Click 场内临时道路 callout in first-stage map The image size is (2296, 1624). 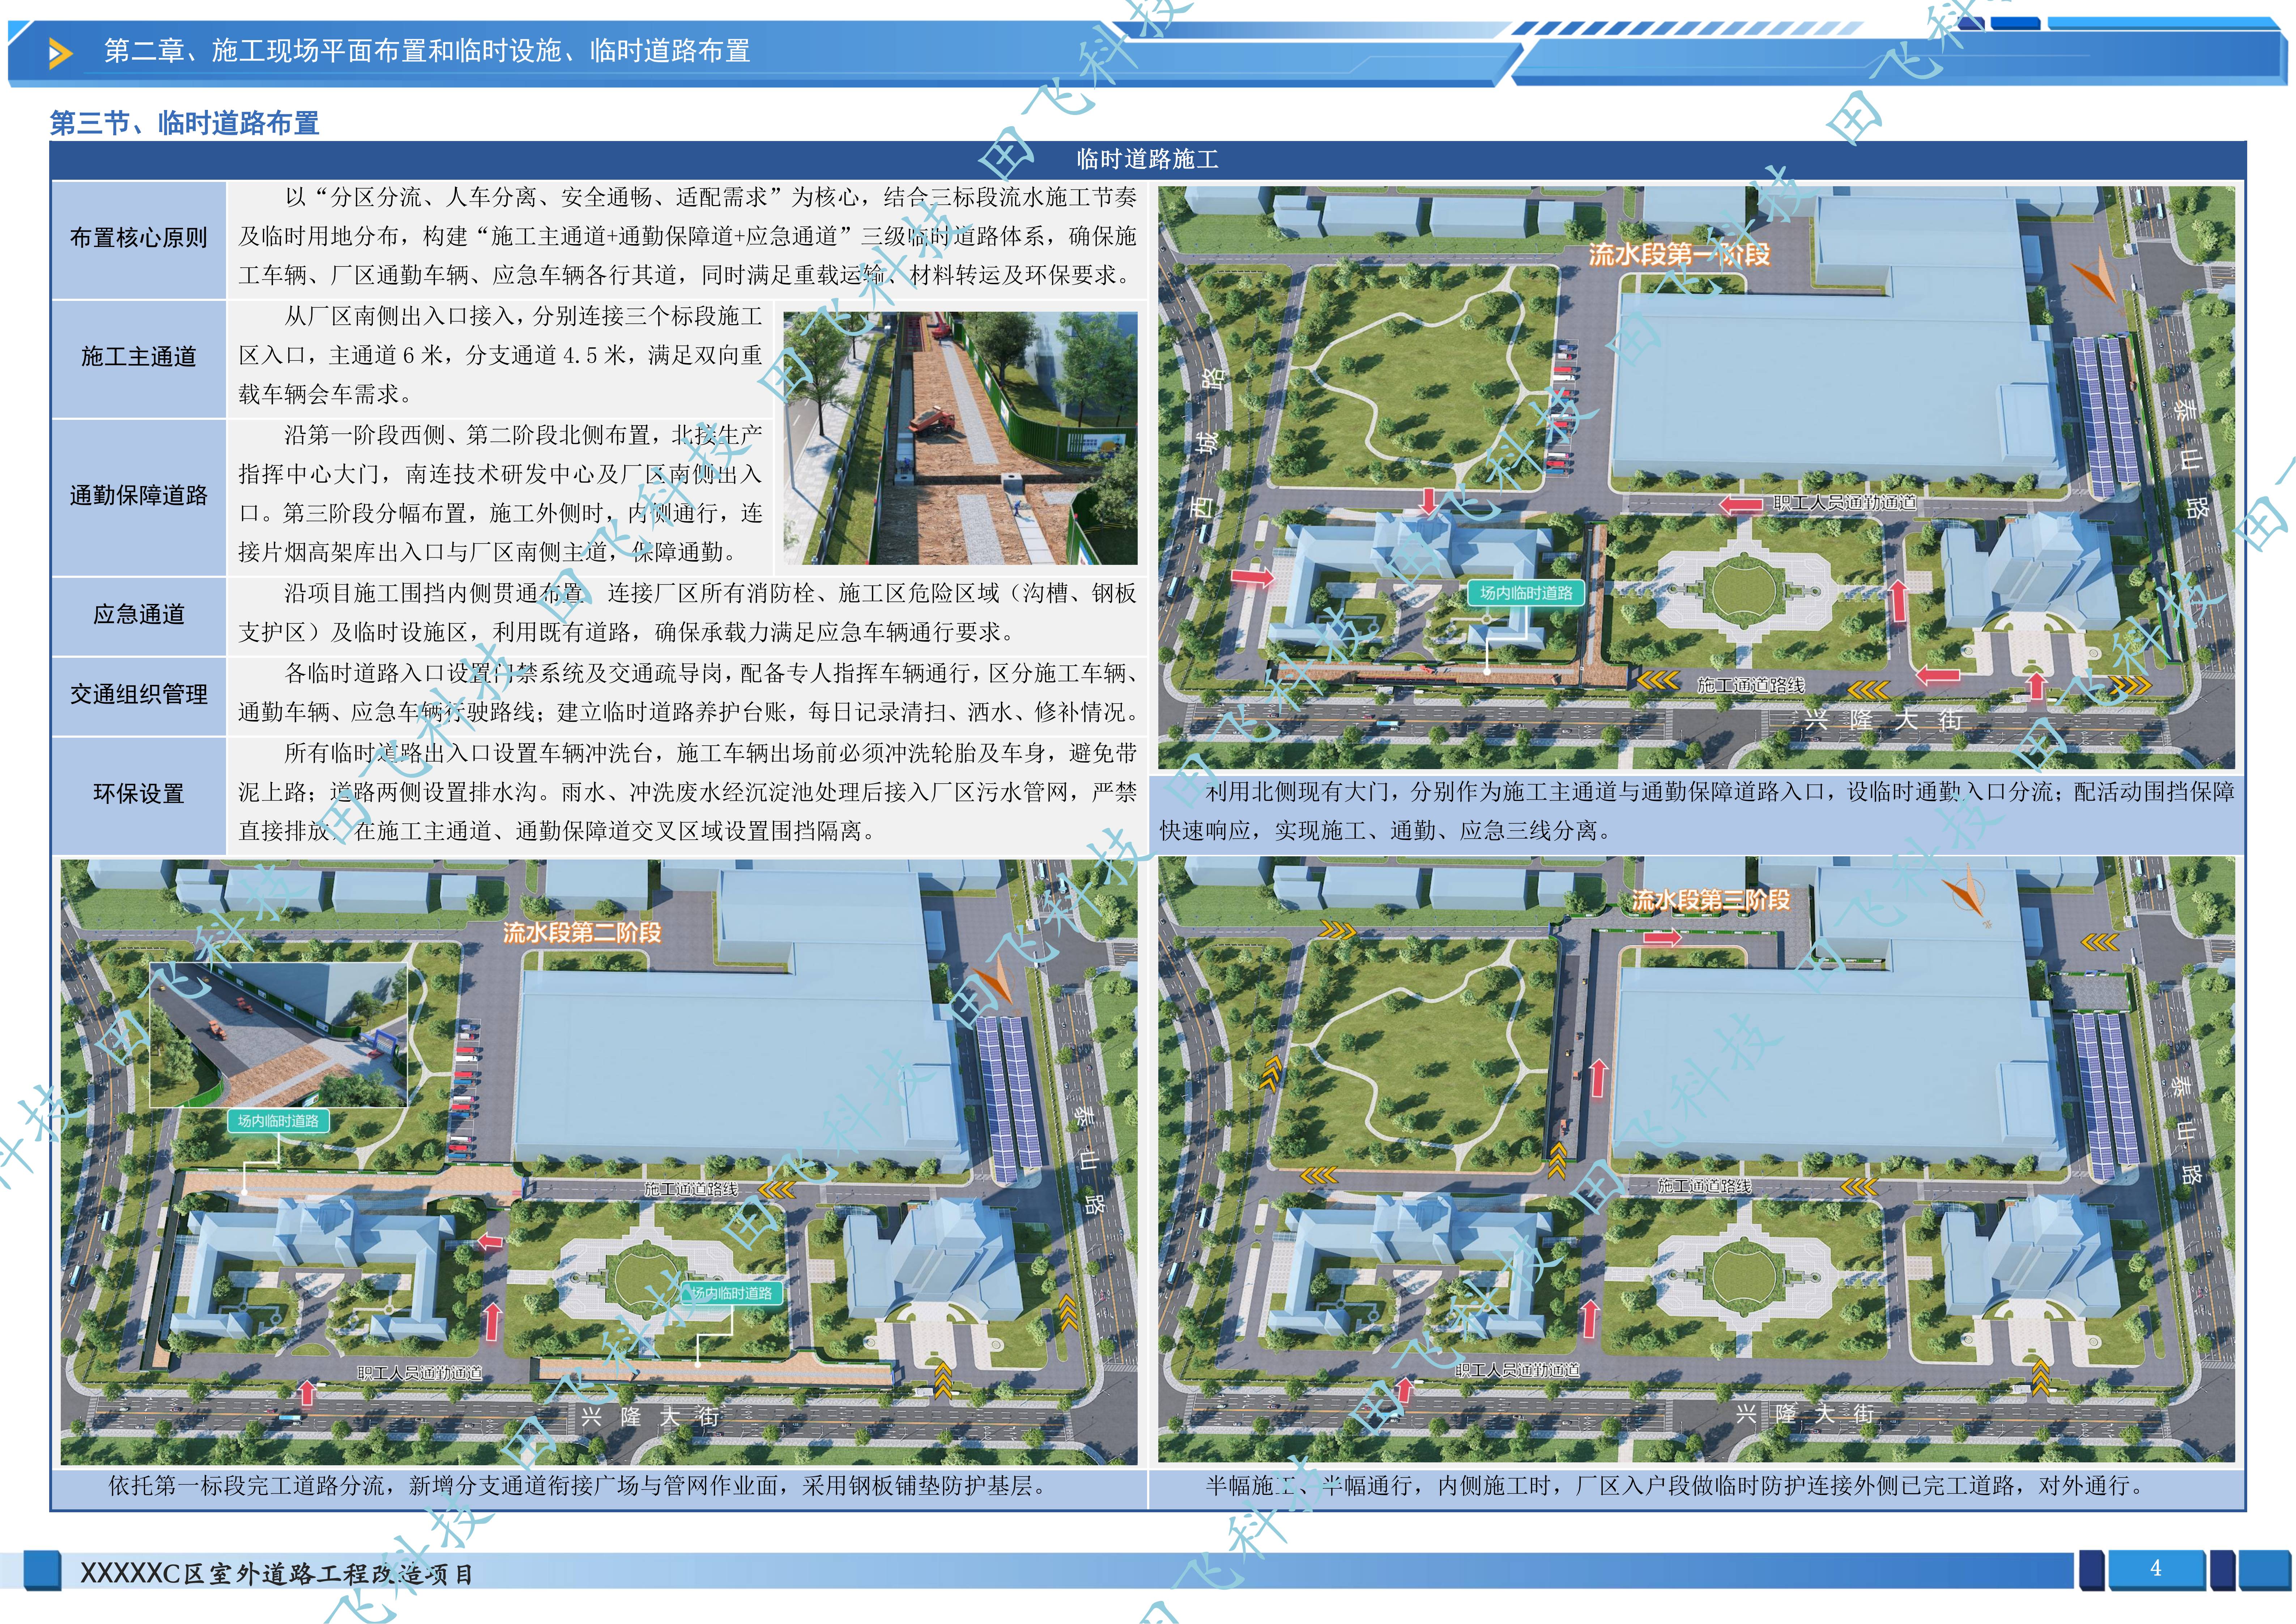point(1526,593)
